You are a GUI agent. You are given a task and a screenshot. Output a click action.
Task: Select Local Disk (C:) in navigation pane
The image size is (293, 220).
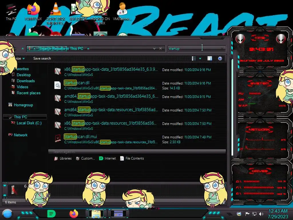click(x=29, y=123)
